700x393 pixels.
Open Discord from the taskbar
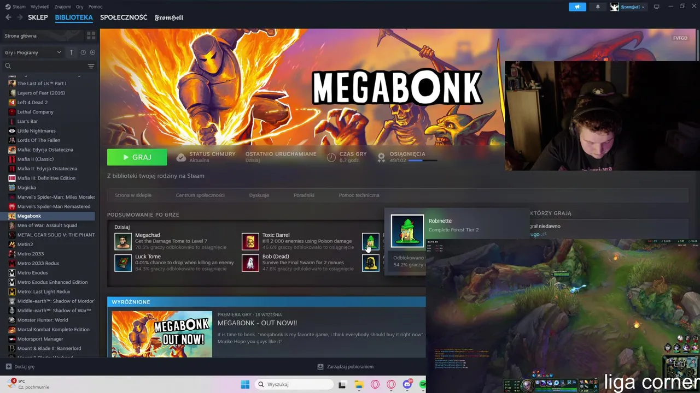pyautogui.click(x=407, y=384)
